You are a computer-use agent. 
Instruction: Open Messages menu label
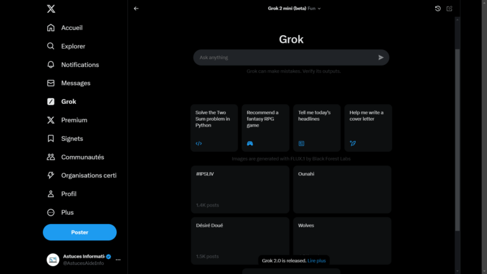[x=75, y=83]
